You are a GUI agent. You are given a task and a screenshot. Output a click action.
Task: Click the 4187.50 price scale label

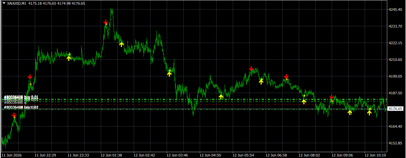pyautogui.click(x=395, y=93)
